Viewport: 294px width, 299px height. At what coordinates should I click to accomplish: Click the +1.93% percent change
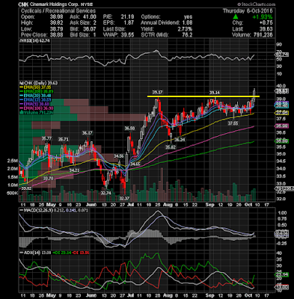pos(263,17)
